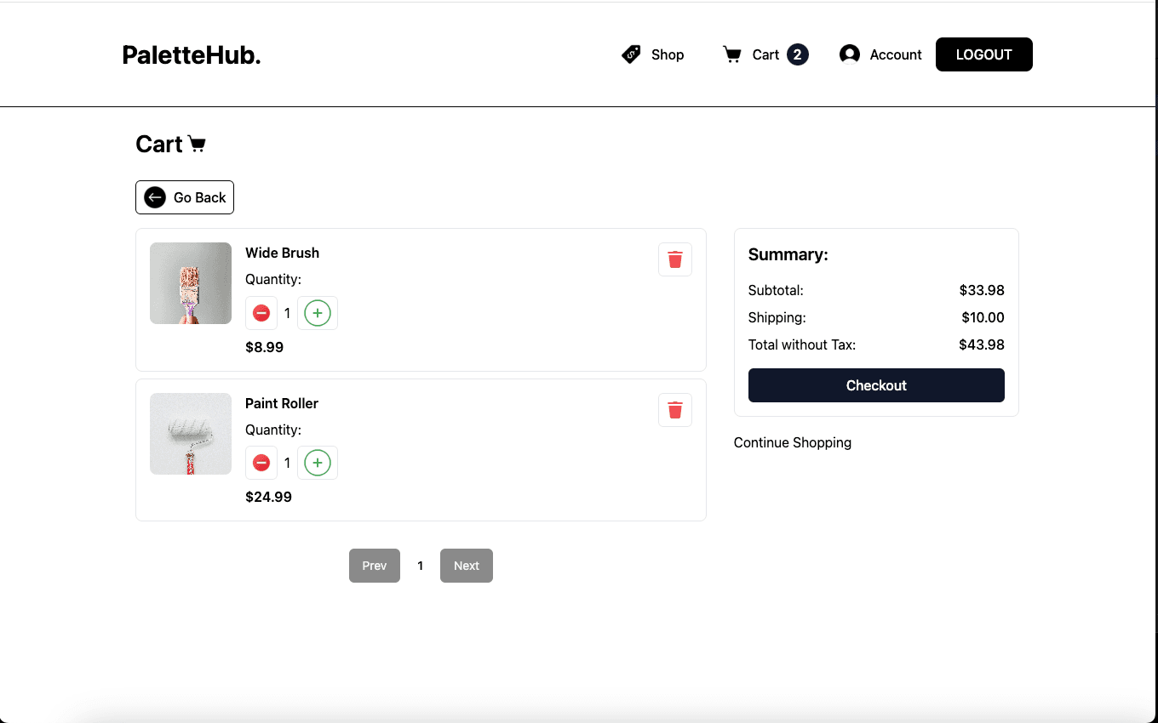1158x723 pixels.
Task: Go to the Next cart page
Action: click(x=466, y=566)
